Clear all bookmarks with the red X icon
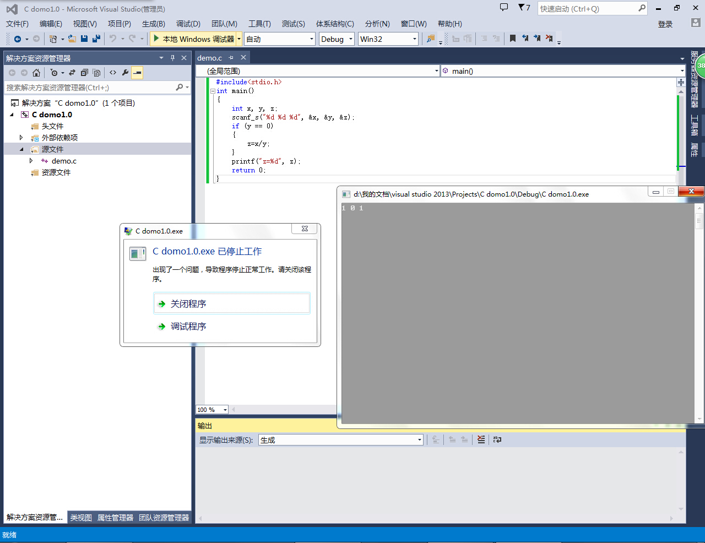Image resolution: width=705 pixels, height=543 pixels. [549, 39]
